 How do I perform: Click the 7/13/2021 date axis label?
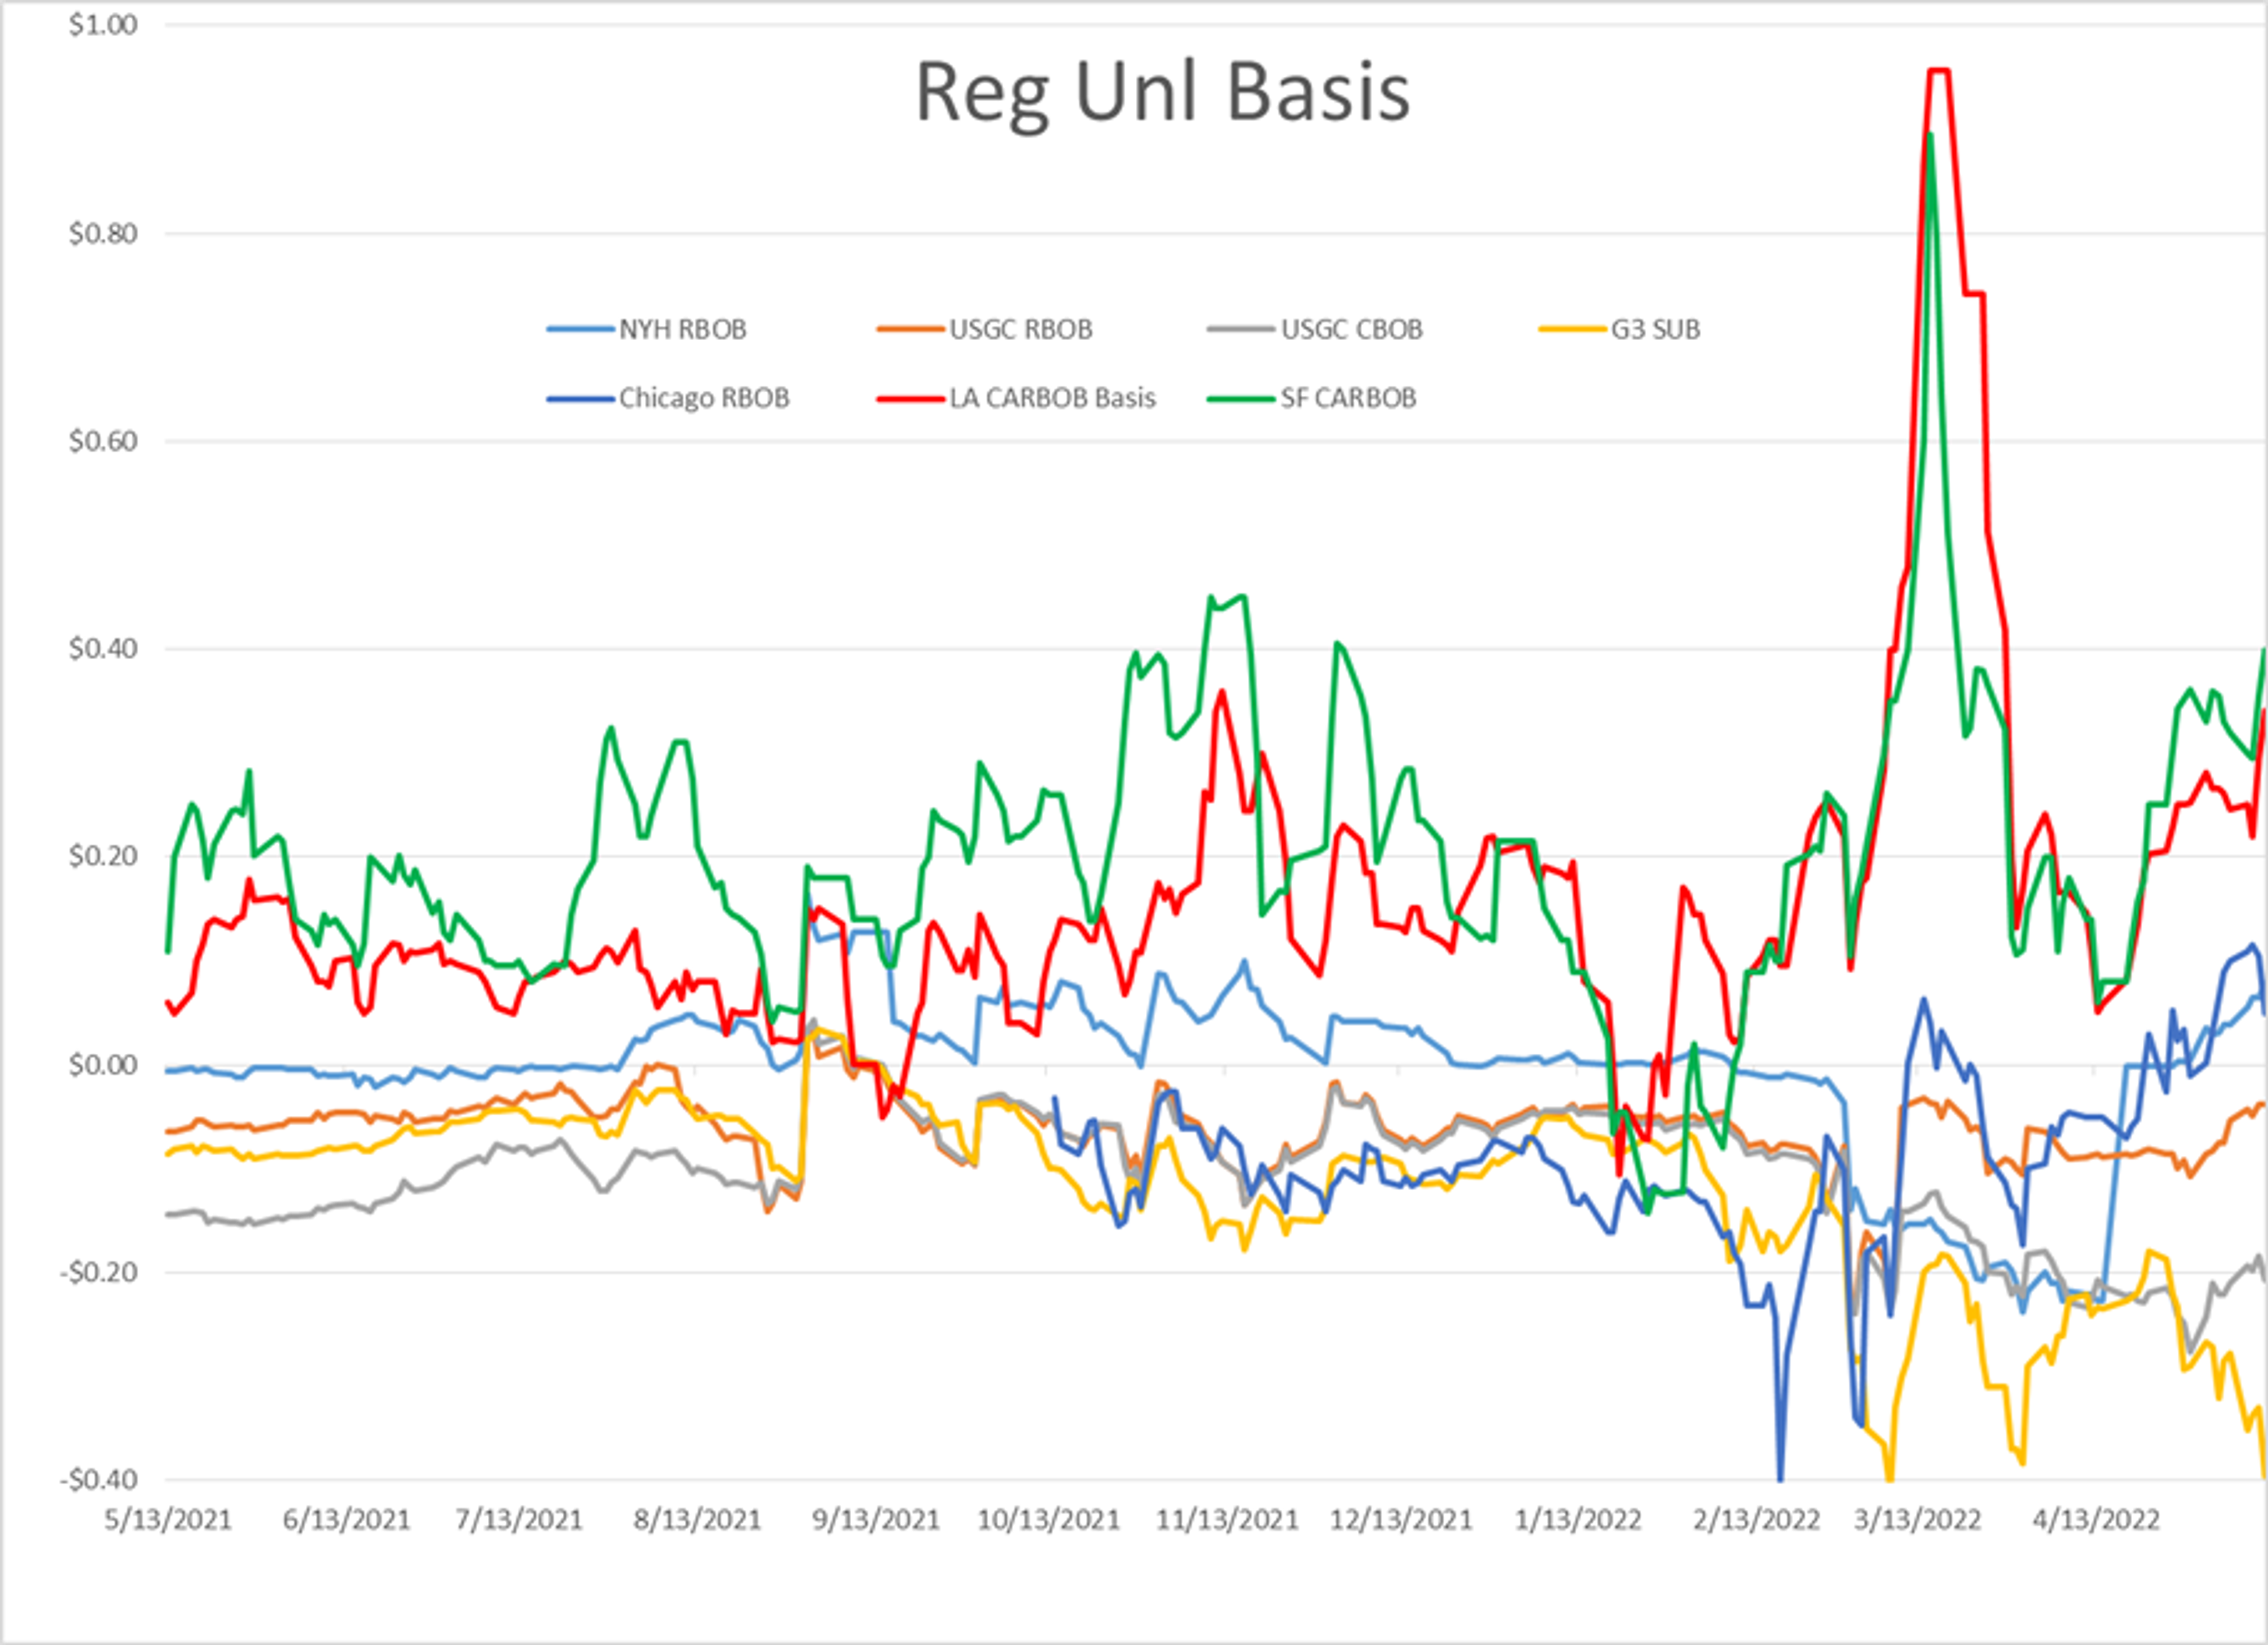(x=519, y=1520)
